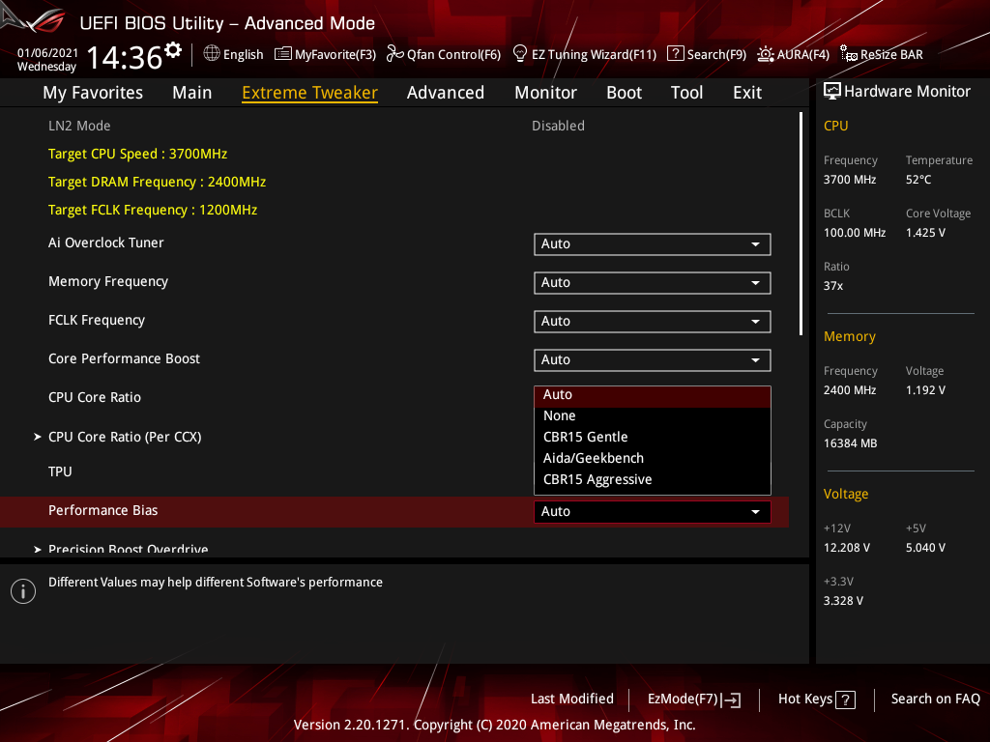Viewport: 990px width, 742px height.
Task: Click the 14:36 clock time
Action: (125, 58)
